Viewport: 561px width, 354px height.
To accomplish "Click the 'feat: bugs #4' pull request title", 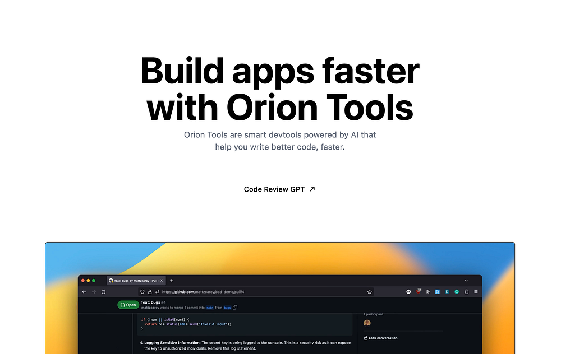I will (x=154, y=302).
